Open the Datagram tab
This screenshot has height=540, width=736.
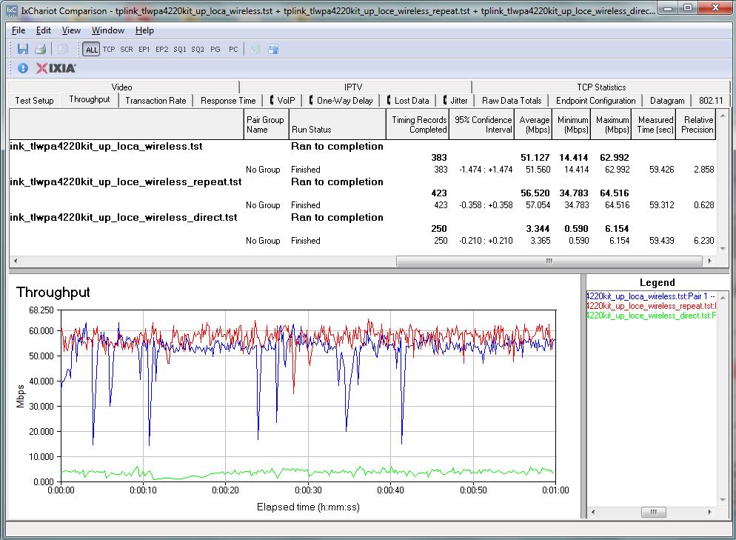click(667, 101)
